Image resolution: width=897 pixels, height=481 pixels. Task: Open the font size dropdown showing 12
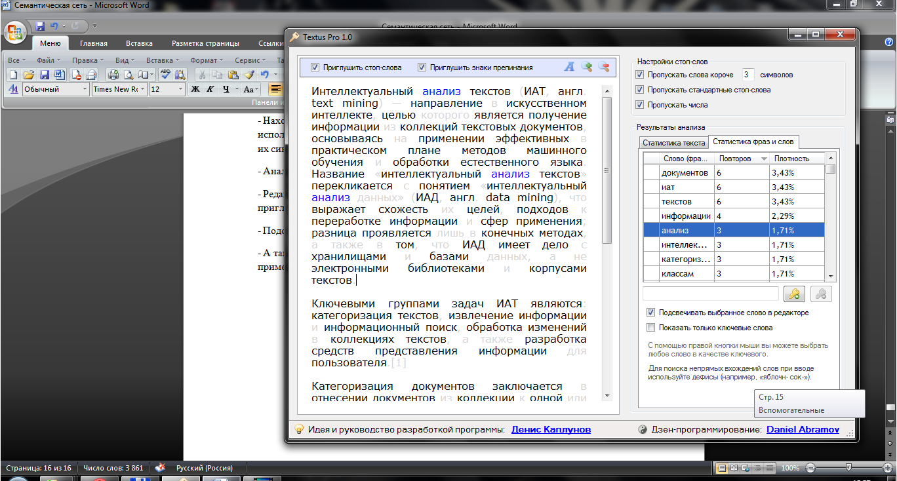(180, 89)
